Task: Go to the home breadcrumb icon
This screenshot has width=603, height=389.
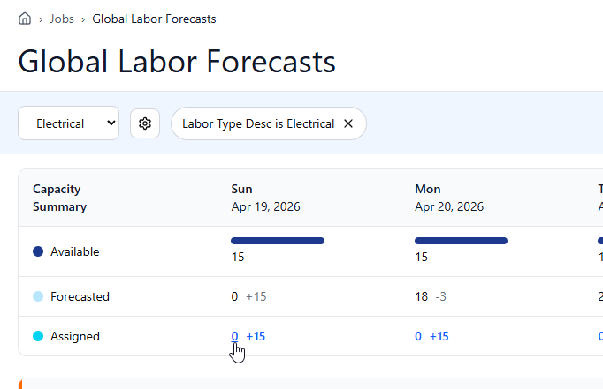Action: click(25, 19)
